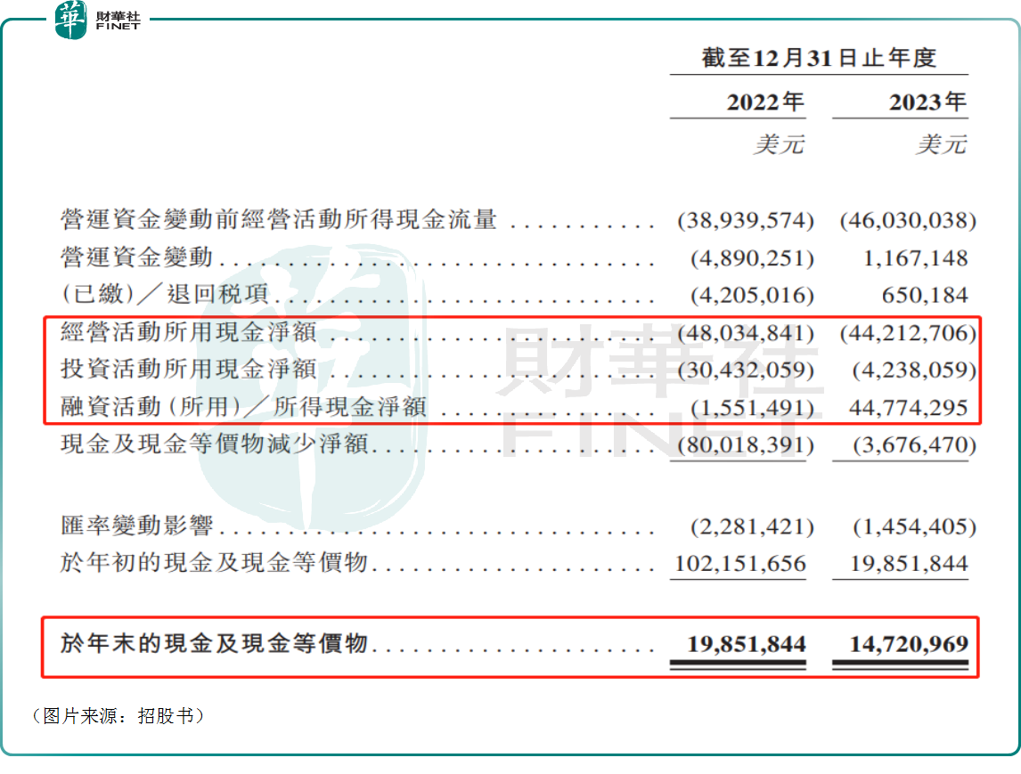1021x774 pixels.
Task: Click the value 102,151,656
Action: (x=740, y=563)
